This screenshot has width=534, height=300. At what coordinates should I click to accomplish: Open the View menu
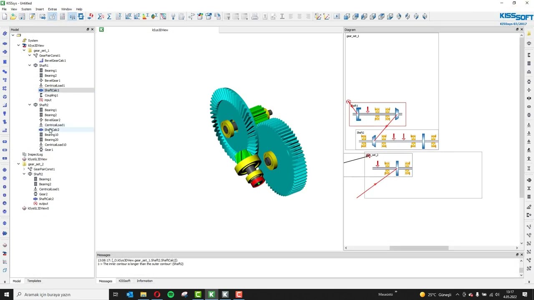(x=14, y=9)
